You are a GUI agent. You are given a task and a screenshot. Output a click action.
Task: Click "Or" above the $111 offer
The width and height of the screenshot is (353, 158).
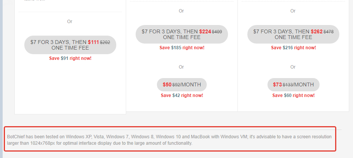tap(70, 22)
